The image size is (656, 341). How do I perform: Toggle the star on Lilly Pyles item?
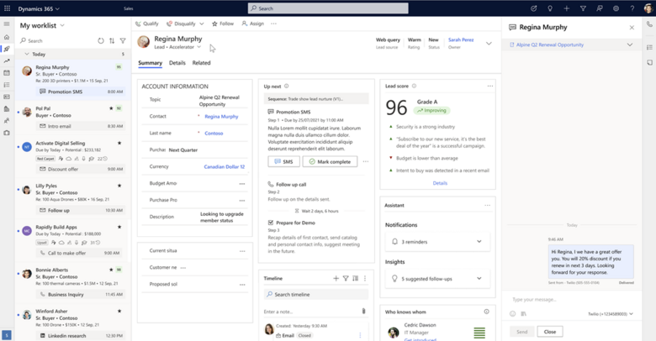tap(119, 186)
